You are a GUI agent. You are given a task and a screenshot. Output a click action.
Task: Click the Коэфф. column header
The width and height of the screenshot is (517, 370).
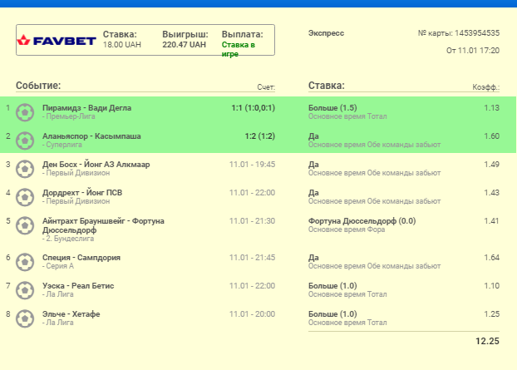tap(486, 87)
